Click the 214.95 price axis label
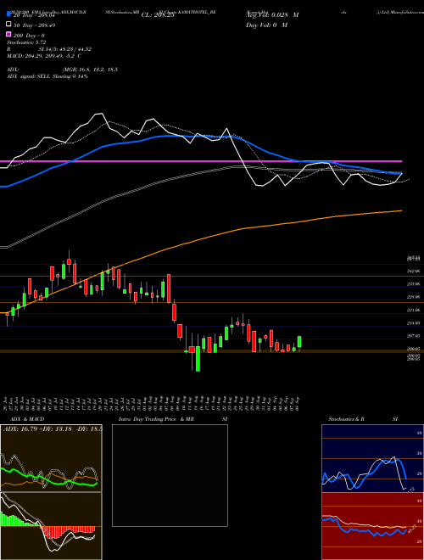 click(413, 323)
